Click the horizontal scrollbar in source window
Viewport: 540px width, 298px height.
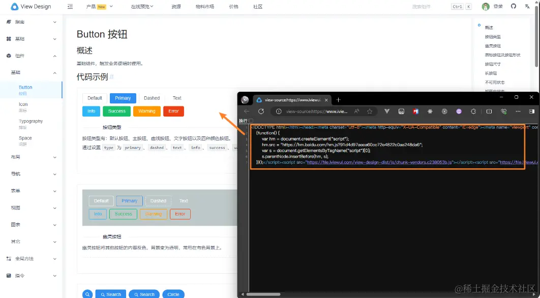click(x=263, y=294)
